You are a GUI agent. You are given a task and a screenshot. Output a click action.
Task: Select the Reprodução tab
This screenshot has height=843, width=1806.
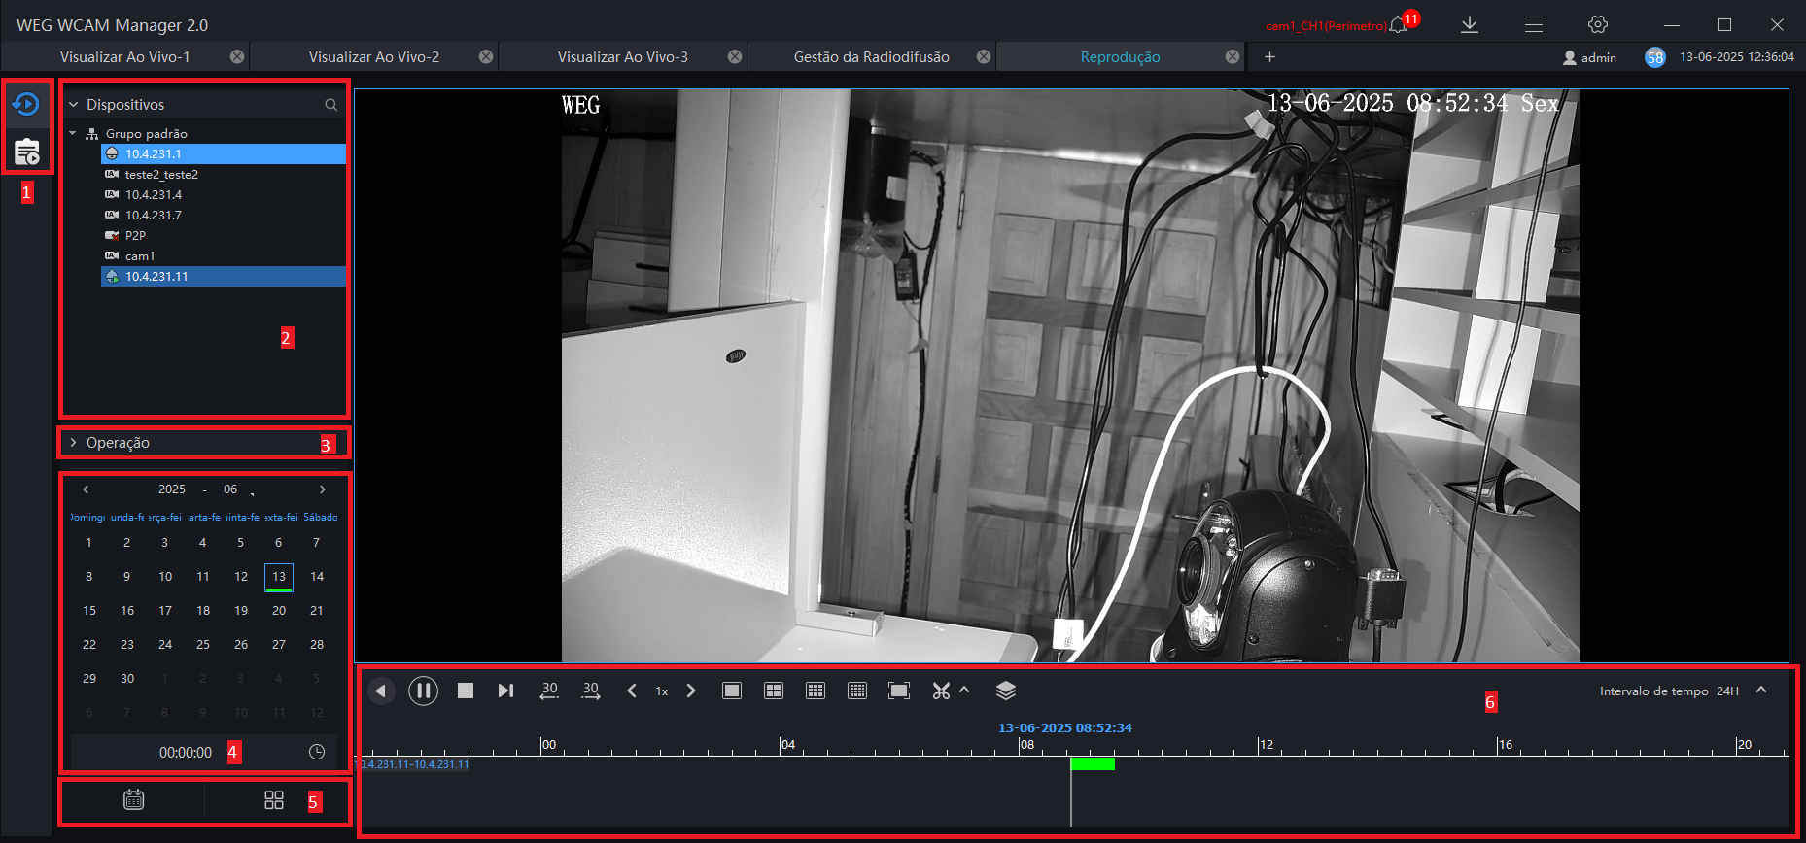click(x=1121, y=57)
